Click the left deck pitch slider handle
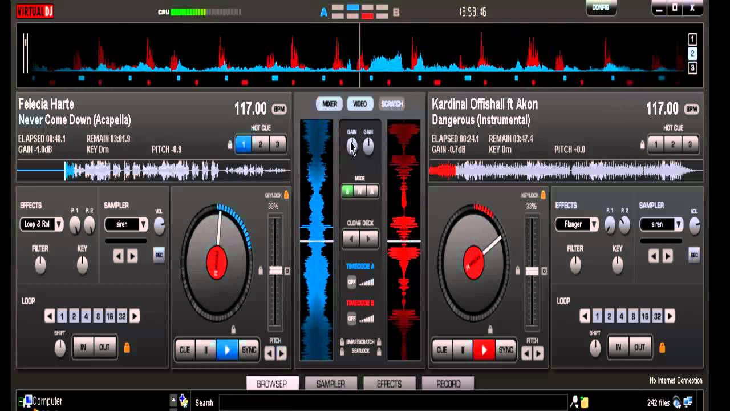Image resolution: width=730 pixels, height=411 pixels. [x=275, y=270]
